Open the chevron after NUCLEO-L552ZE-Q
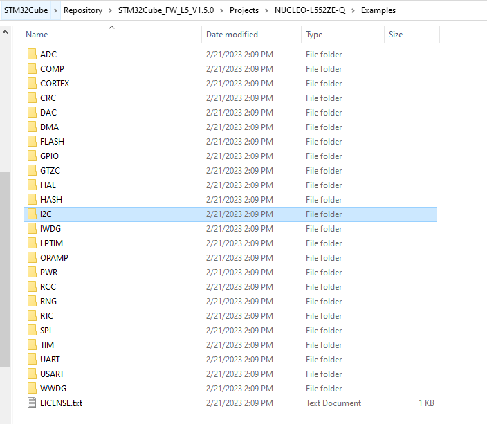Image resolution: width=487 pixels, height=424 pixels. click(x=353, y=10)
